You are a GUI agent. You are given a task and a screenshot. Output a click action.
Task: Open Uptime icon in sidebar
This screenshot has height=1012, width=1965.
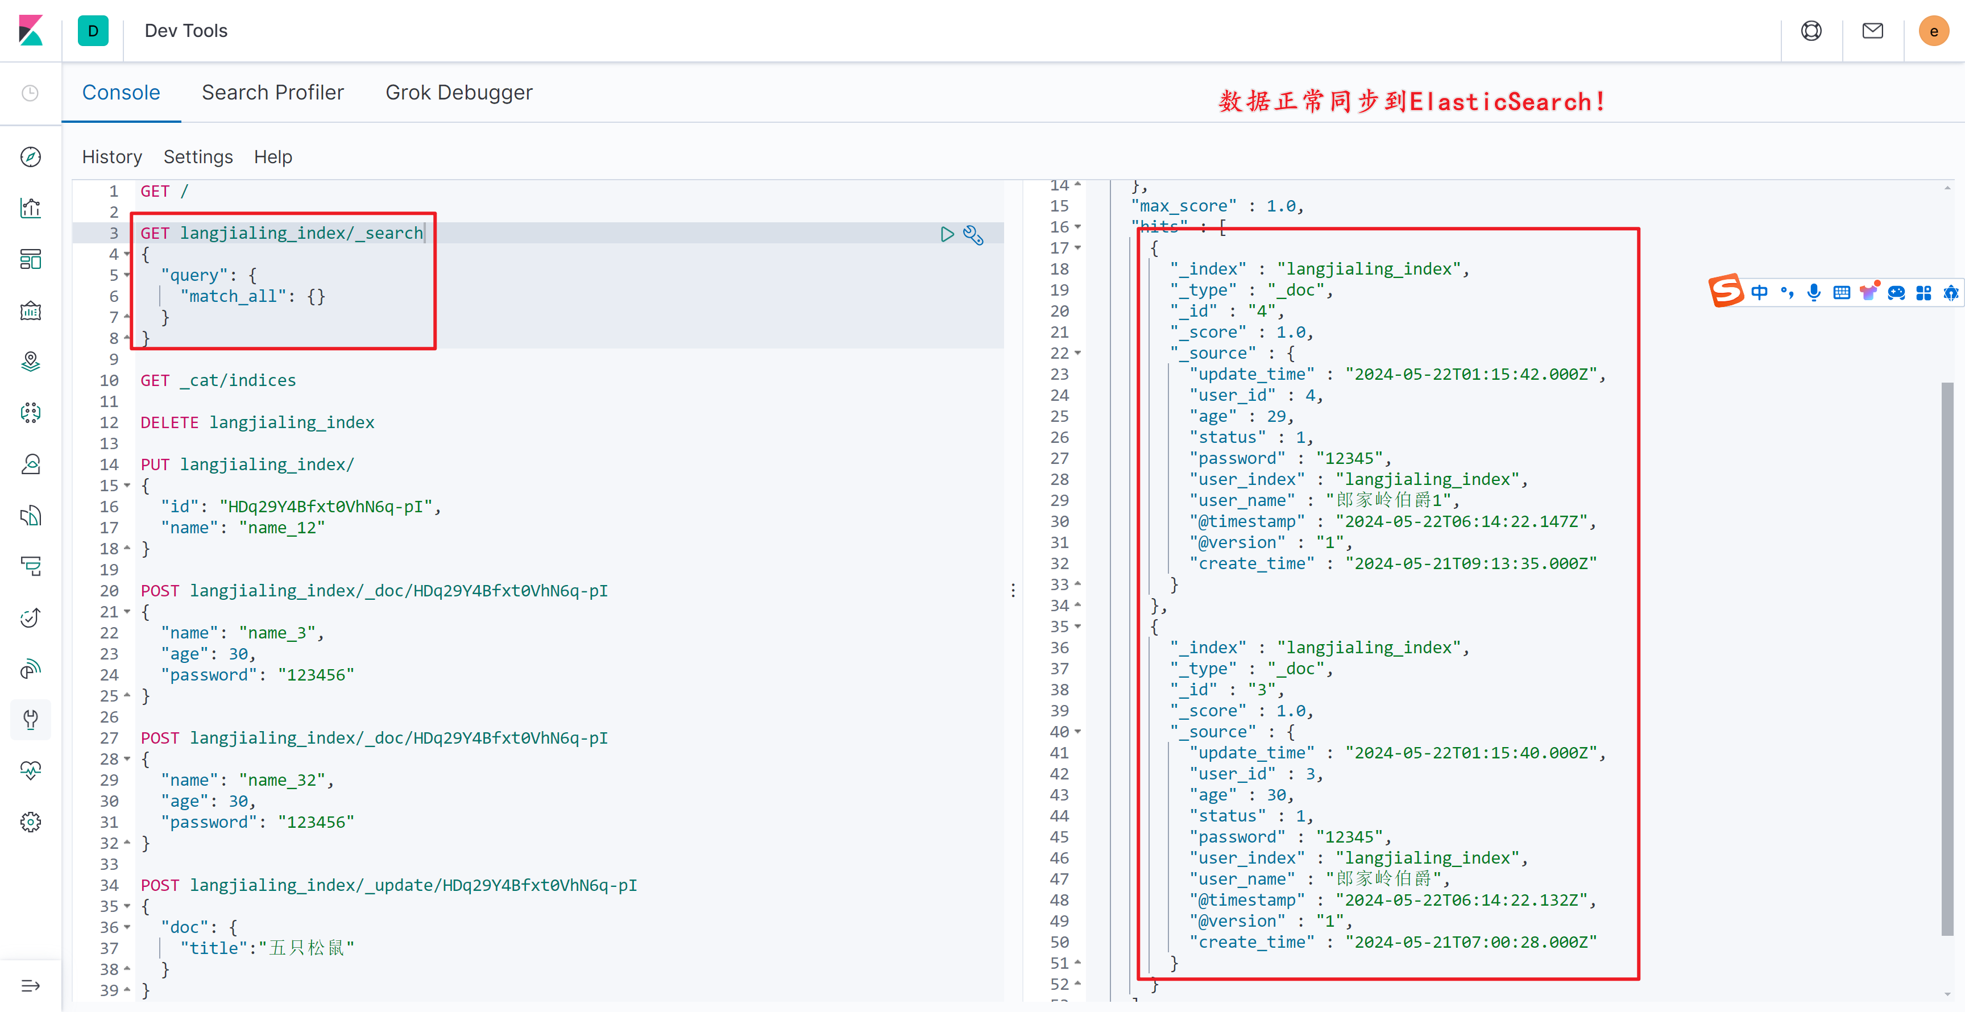point(31,618)
